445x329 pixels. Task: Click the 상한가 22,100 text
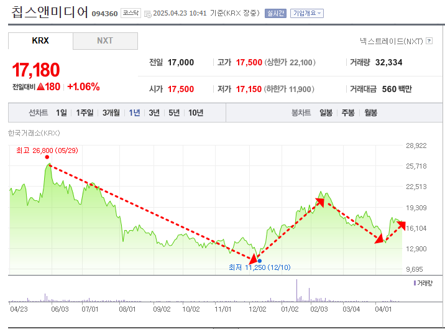tap(290, 62)
